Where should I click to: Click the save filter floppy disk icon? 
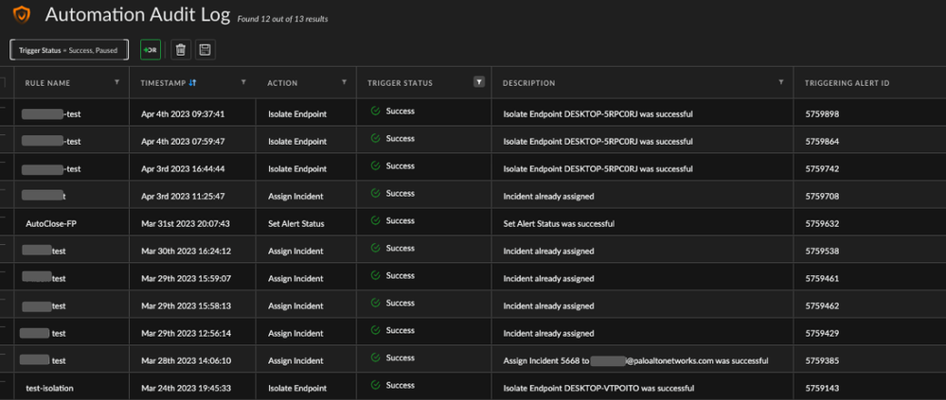click(205, 49)
